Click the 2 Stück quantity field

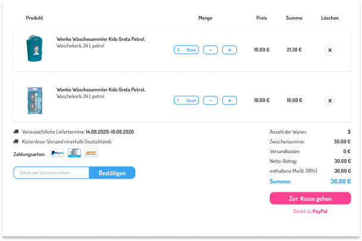(186, 50)
